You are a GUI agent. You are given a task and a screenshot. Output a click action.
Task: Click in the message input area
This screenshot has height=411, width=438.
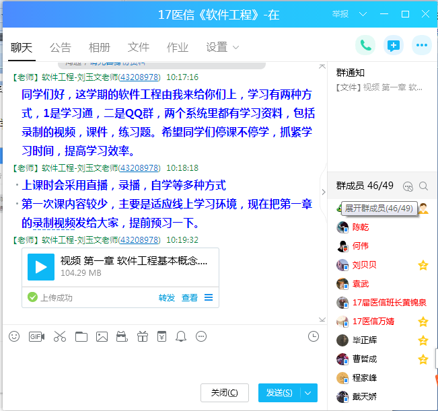pos(163,363)
